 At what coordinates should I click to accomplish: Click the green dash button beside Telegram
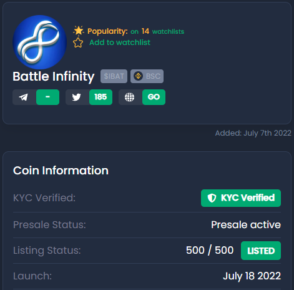pos(47,97)
